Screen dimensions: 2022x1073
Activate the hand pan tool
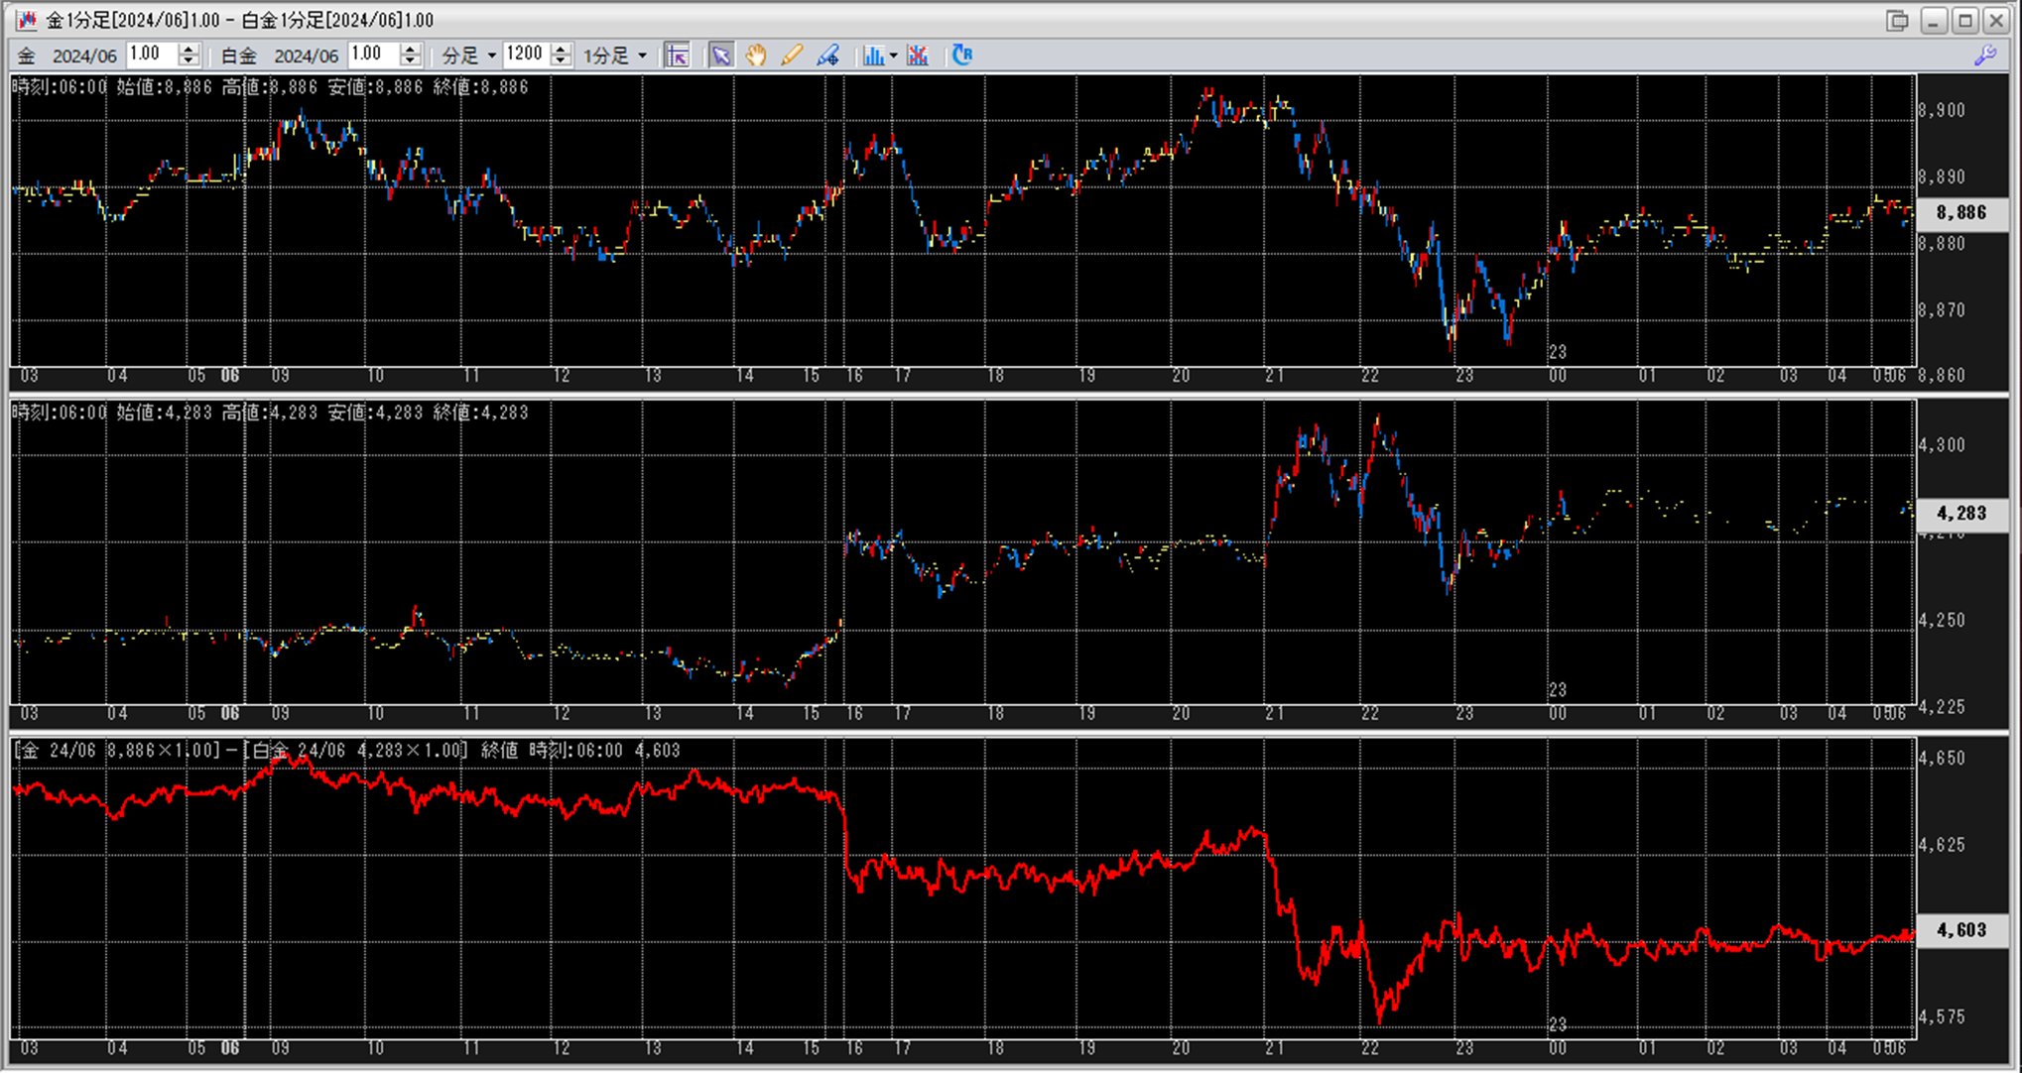pyautogui.click(x=756, y=56)
